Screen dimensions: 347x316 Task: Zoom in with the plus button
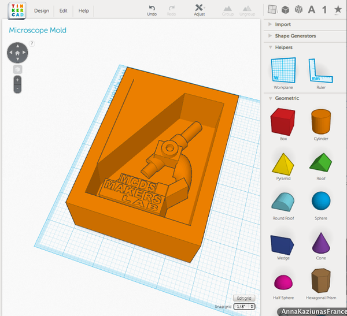[17, 80]
